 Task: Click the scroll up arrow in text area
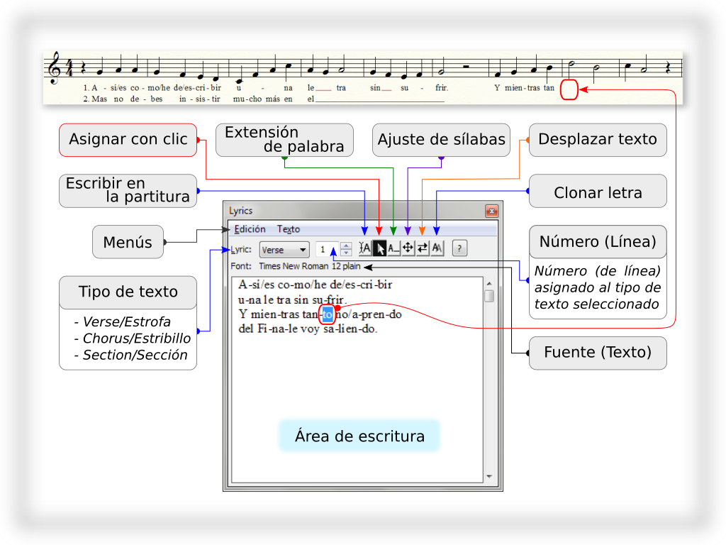(x=489, y=284)
